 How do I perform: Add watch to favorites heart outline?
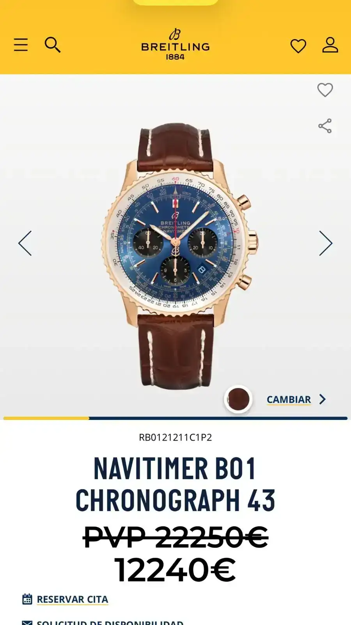[x=325, y=90]
